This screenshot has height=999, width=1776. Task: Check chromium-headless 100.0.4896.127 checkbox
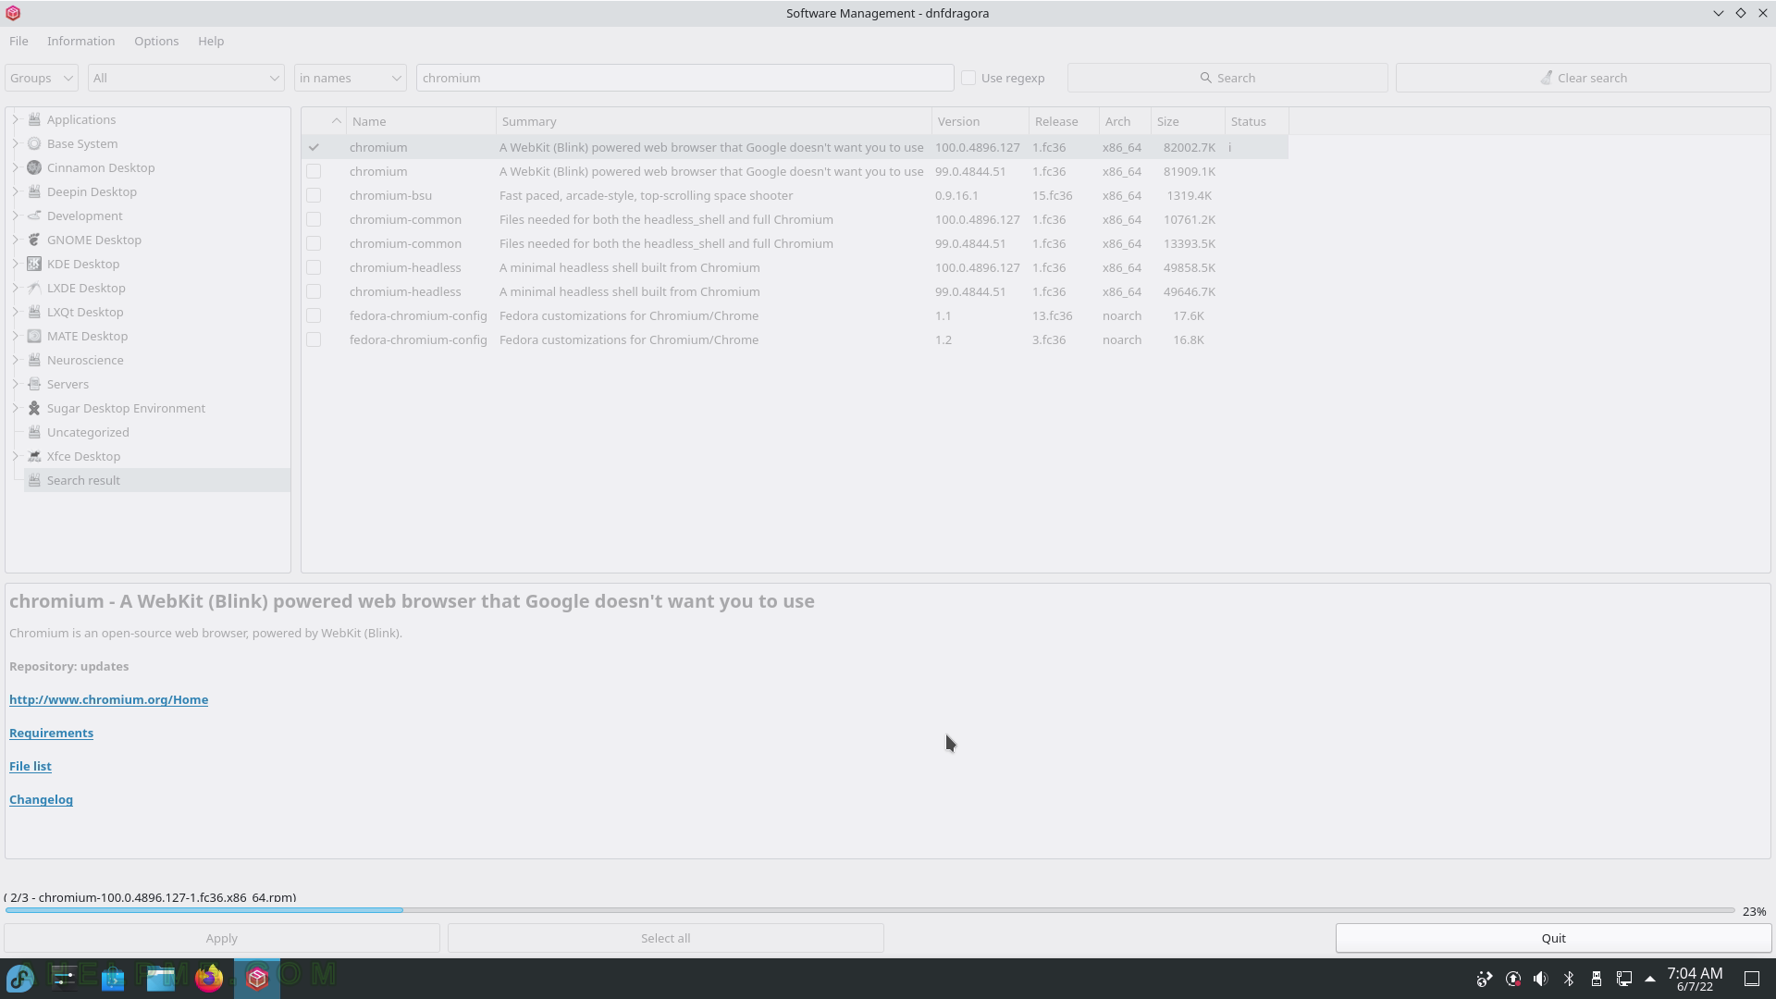[314, 267]
